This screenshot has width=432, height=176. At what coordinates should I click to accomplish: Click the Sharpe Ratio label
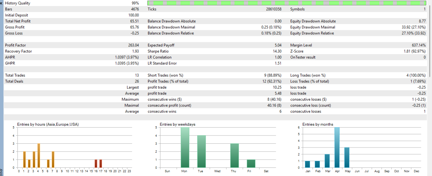click(x=158, y=51)
